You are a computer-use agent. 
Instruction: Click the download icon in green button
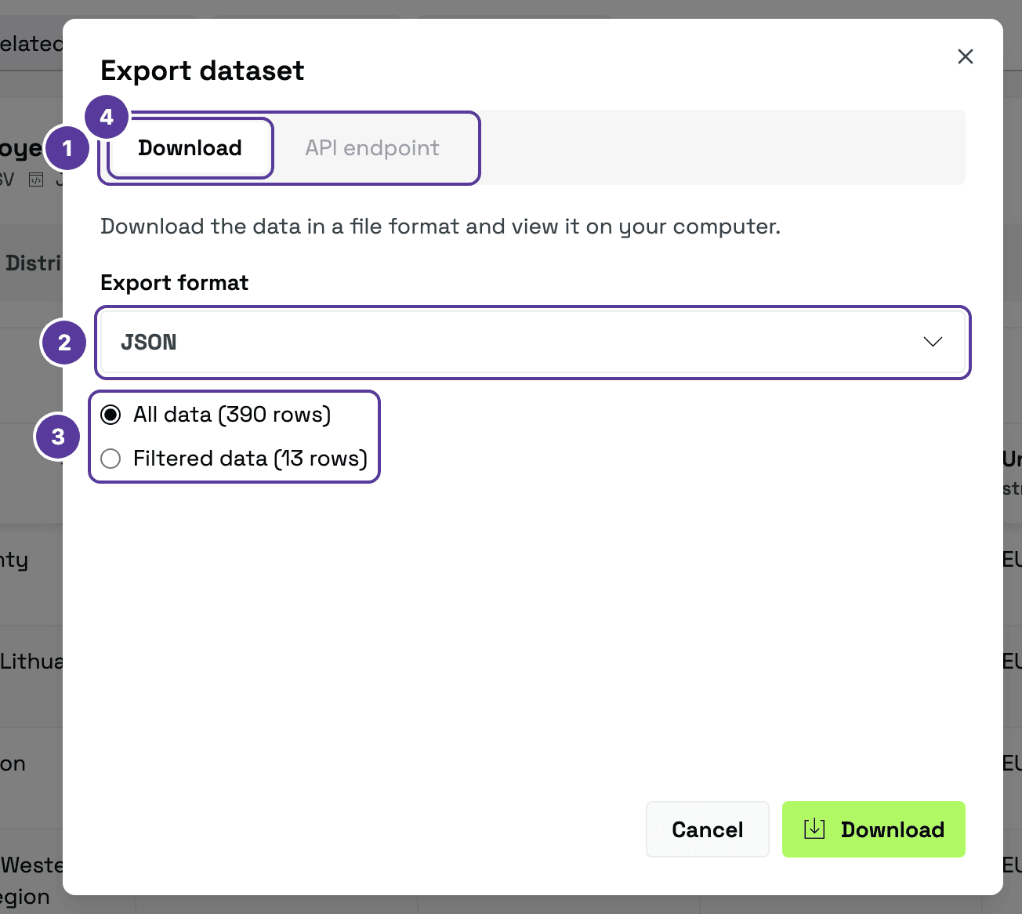[815, 829]
